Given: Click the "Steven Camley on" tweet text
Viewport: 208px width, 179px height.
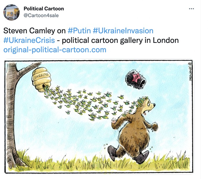Looking at the screenshot, I should pos(34,31).
